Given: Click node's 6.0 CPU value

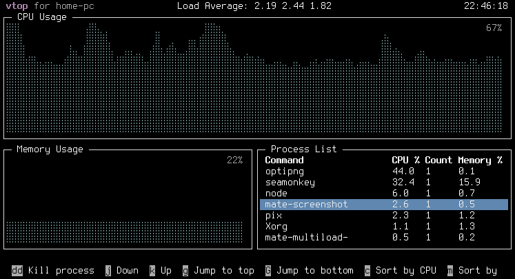Looking at the screenshot, I should (401, 194).
